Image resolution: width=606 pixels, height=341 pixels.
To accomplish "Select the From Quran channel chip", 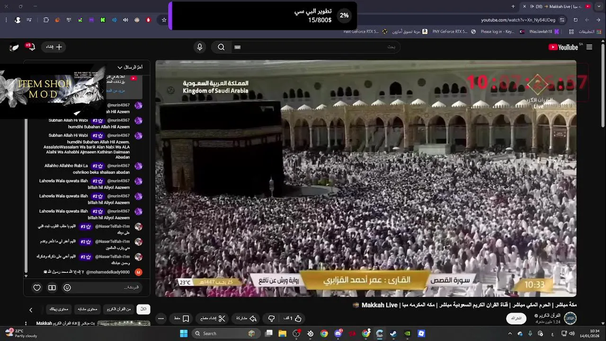I will point(118,309).
